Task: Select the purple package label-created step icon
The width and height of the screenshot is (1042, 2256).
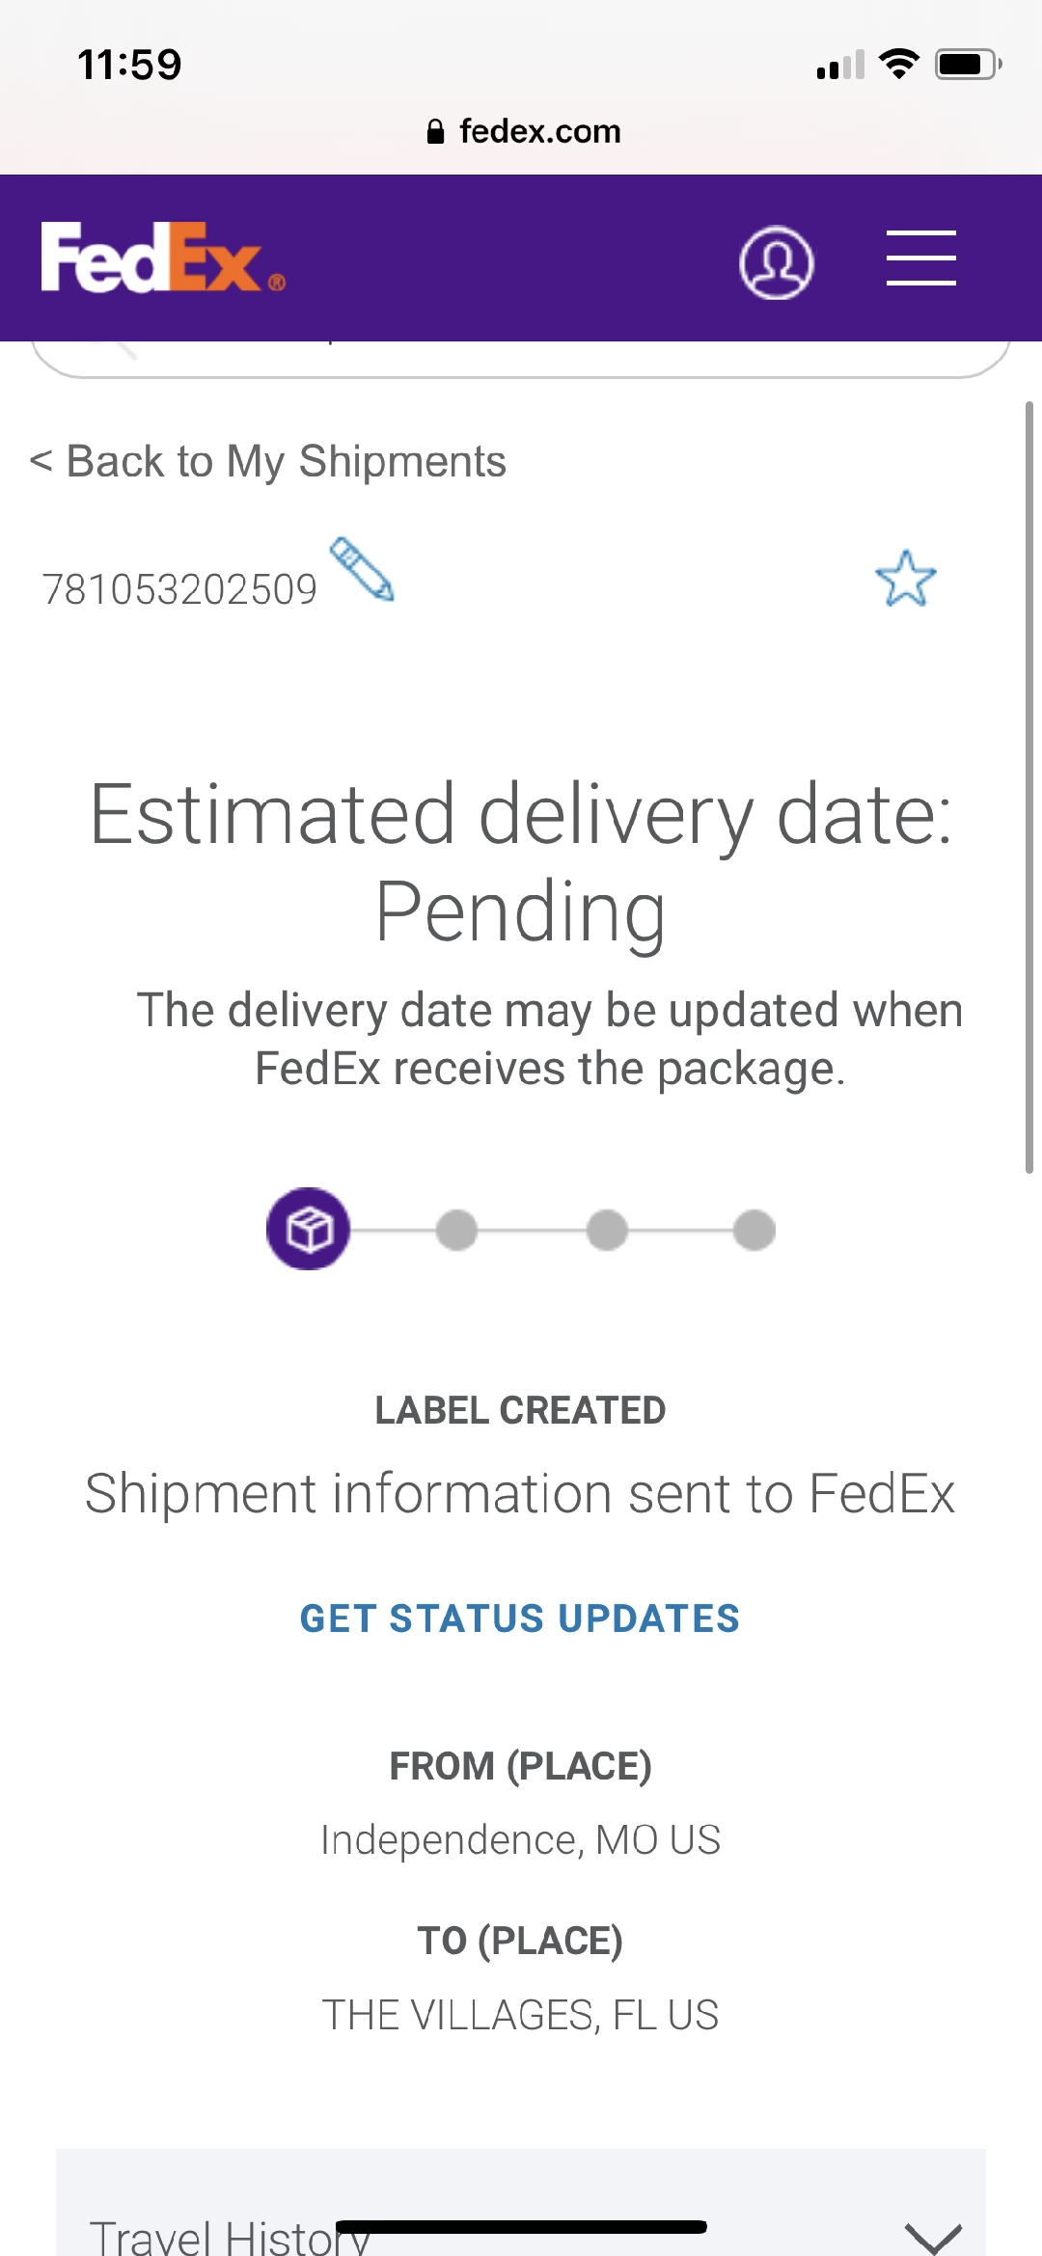Action: click(x=308, y=1229)
